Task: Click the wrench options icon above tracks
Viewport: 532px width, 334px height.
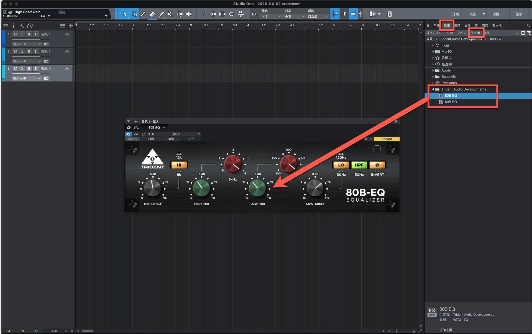Action: tap(21, 25)
